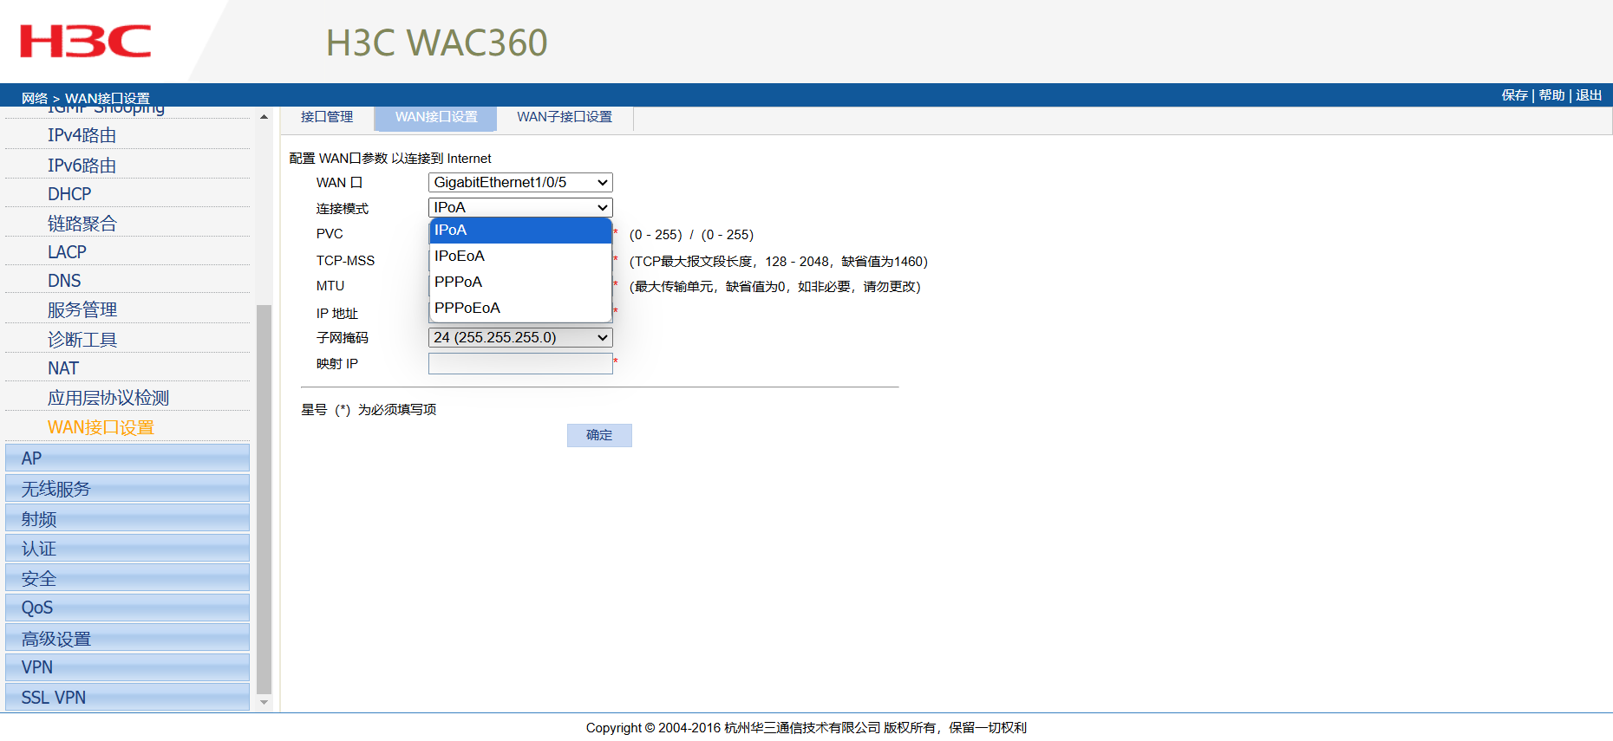Image resolution: width=1613 pixels, height=741 pixels.
Task: Click the H3C logo
Action: (85, 42)
